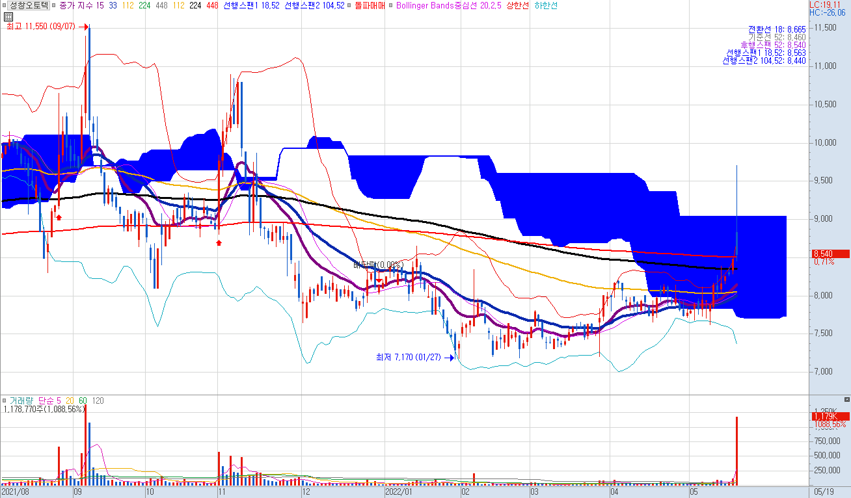This screenshot has height=498, width=851.
Task: Click the Bollinger Bands중심선 20,2.5 label
Action: 448,5
